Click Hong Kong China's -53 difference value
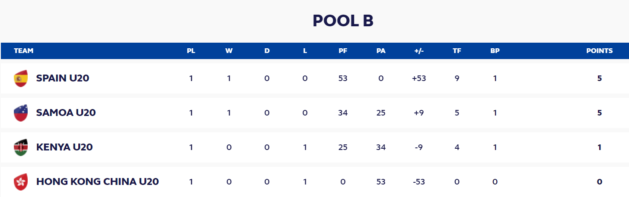 click(419, 182)
